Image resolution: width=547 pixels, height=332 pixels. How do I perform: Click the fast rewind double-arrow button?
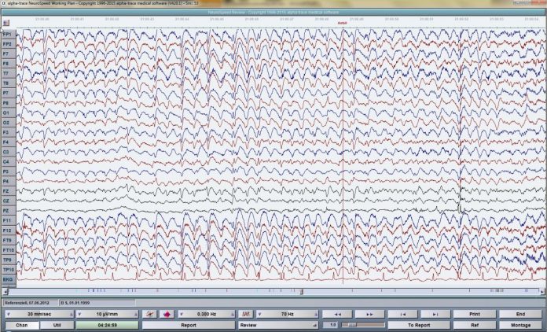(337, 314)
